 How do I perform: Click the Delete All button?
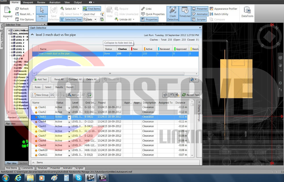point(91,79)
